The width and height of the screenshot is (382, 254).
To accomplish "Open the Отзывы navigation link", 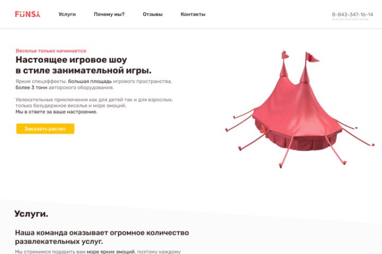I will tap(152, 14).
